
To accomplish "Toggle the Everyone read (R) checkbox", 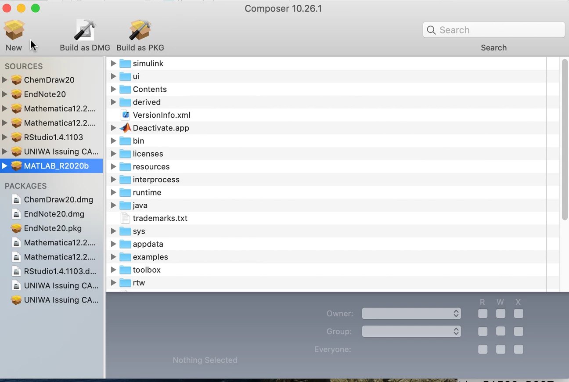I will (483, 350).
